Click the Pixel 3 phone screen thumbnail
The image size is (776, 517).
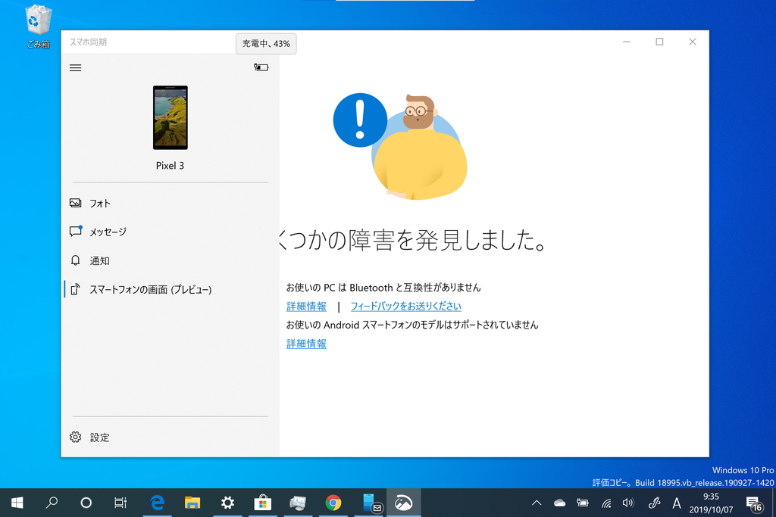(x=170, y=117)
